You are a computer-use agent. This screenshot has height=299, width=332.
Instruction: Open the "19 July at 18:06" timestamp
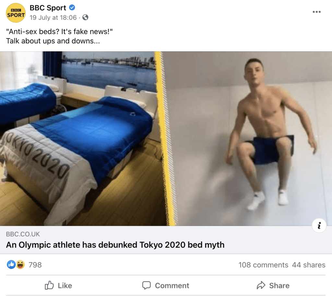pyautogui.click(x=53, y=18)
